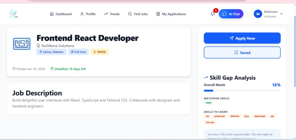
Task: Click the javascript skill tag
Action: (220, 116)
